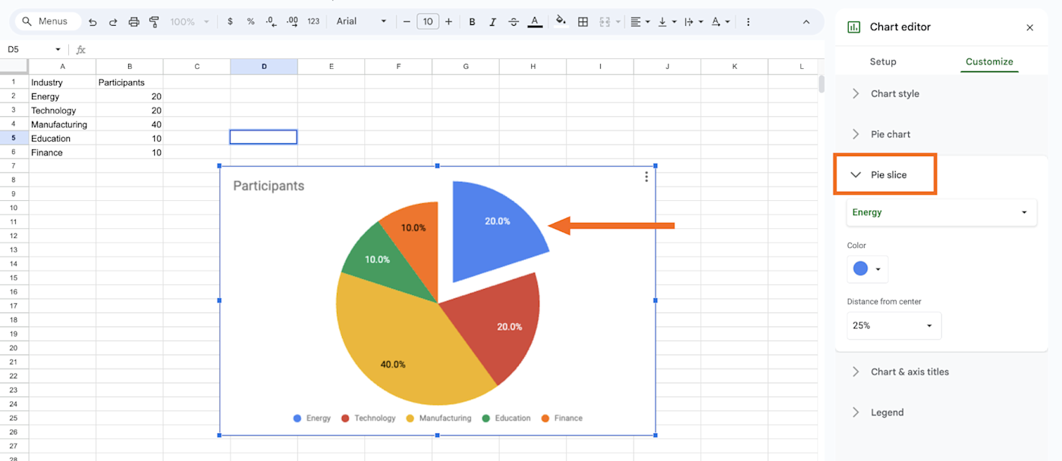The height and width of the screenshot is (461, 1062).
Task: Increase decimal places icon
Action: pyautogui.click(x=292, y=22)
